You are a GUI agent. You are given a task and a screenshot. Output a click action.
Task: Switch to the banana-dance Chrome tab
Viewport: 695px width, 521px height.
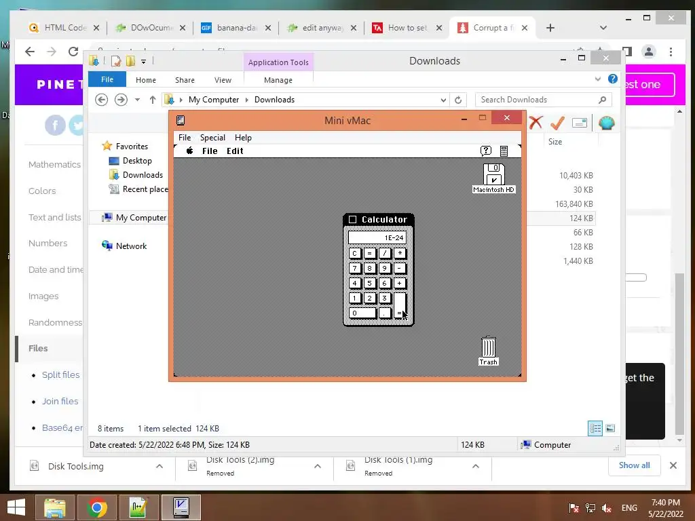[x=236, y=27]
